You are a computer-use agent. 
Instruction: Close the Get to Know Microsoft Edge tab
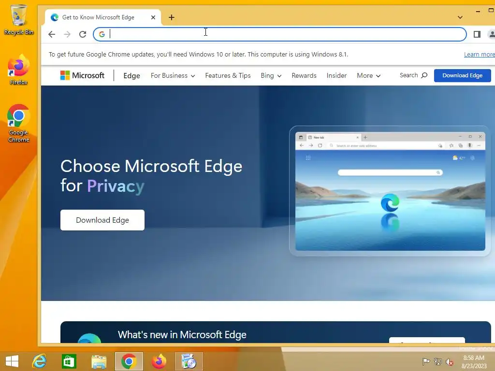(153, 17)
